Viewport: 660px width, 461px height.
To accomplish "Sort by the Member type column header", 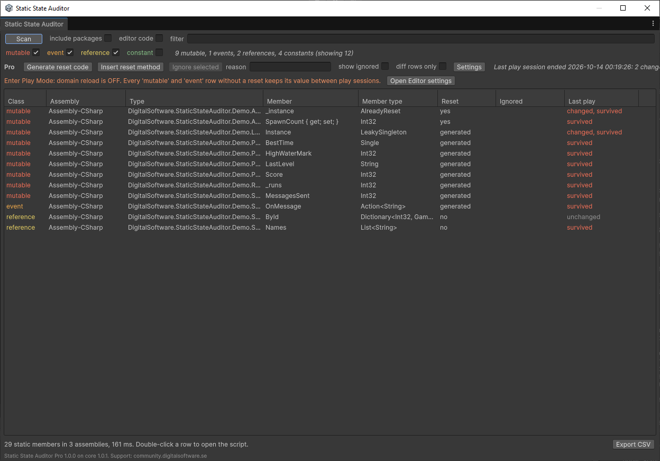I will point(398,101).
